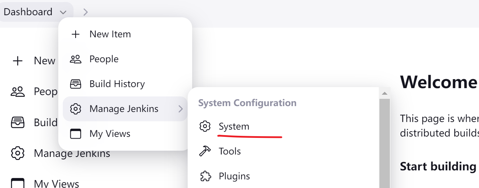Open the Plugins entry in submenu
479x188 pixels.
click(234, 176)
